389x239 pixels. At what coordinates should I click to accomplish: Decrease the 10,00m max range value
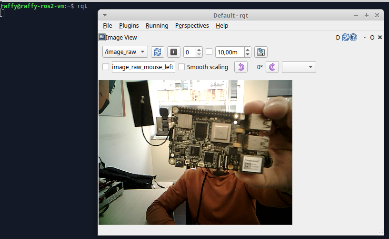click(x=248, y=54)
